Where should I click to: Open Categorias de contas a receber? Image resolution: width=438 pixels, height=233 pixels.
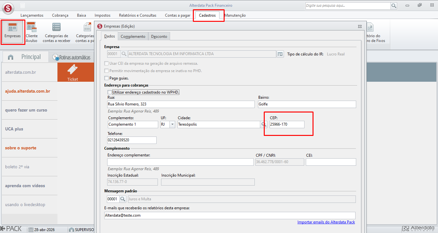click(56, 32)
